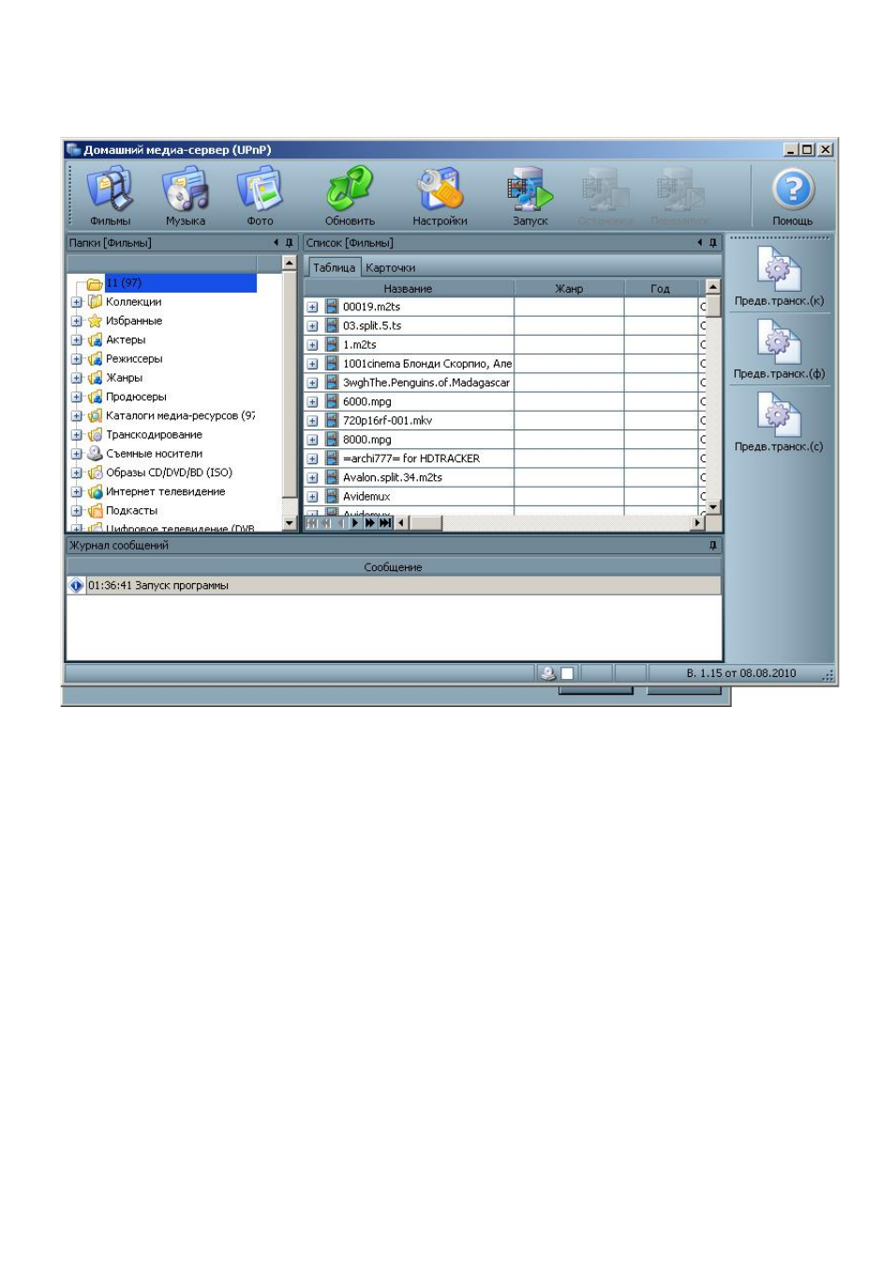Click the Интернет телевидение globe folder icon

tap(95, 491)
